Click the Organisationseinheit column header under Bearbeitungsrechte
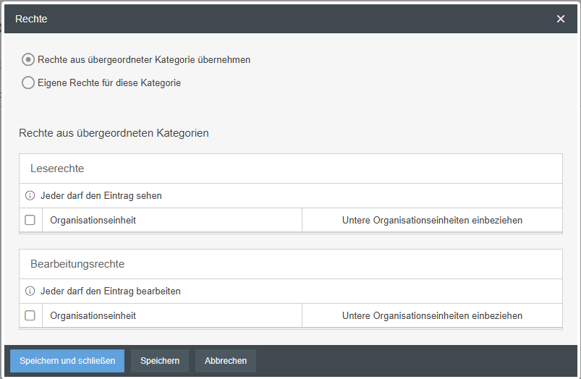 pos(93,315)
